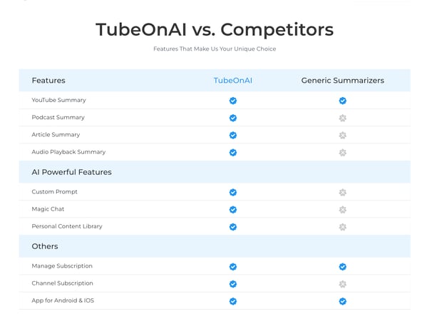Click gray badge for Channel Subscription row
Screen dimensions: 432x314
pyautogui.click(x=342, y=284)
